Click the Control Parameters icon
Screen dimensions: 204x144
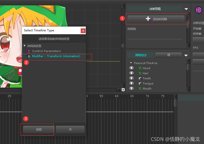click(x=29, y=51)
